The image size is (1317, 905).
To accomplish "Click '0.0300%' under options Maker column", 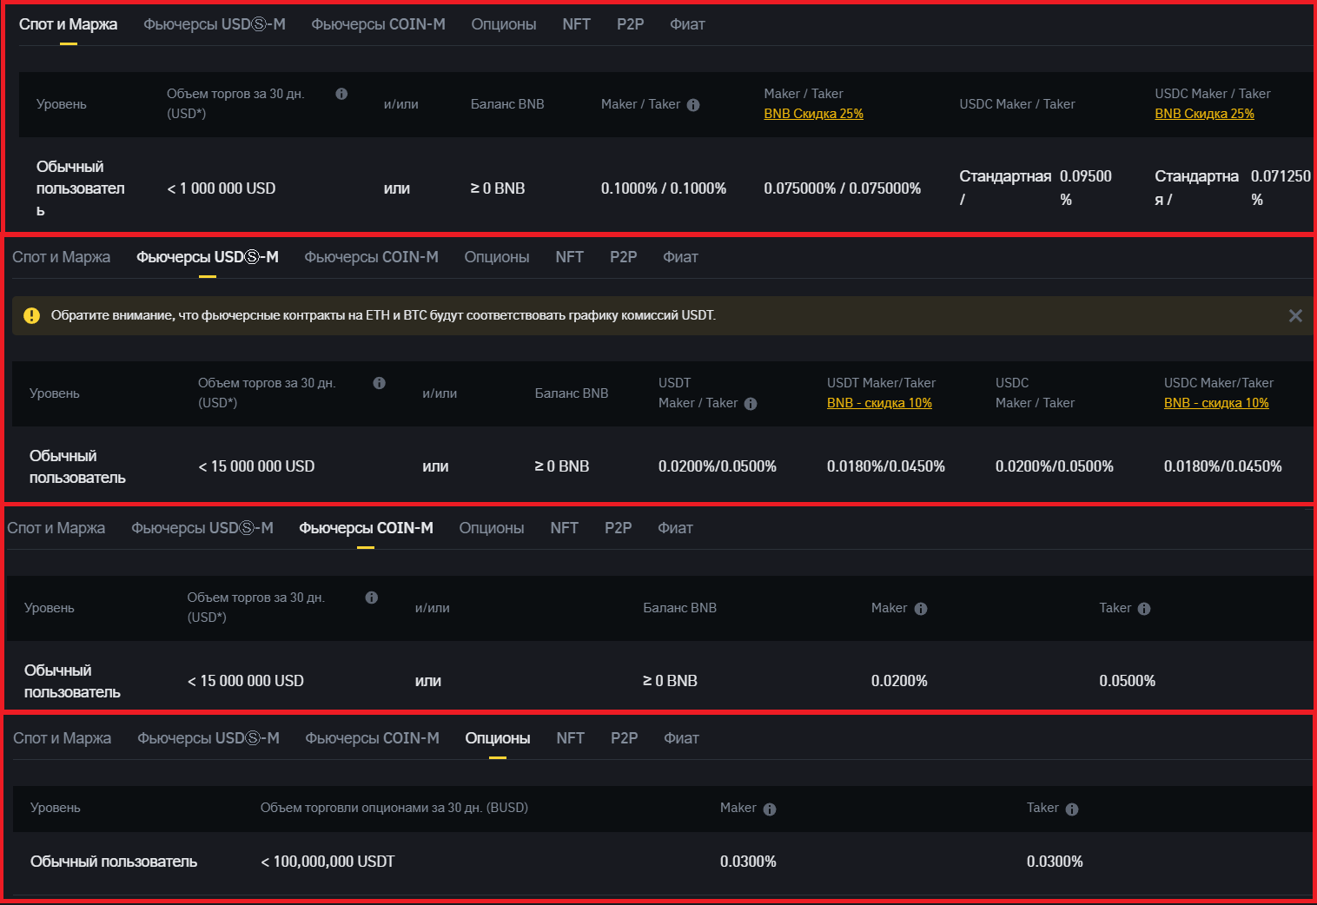I will tap(748, 862).
